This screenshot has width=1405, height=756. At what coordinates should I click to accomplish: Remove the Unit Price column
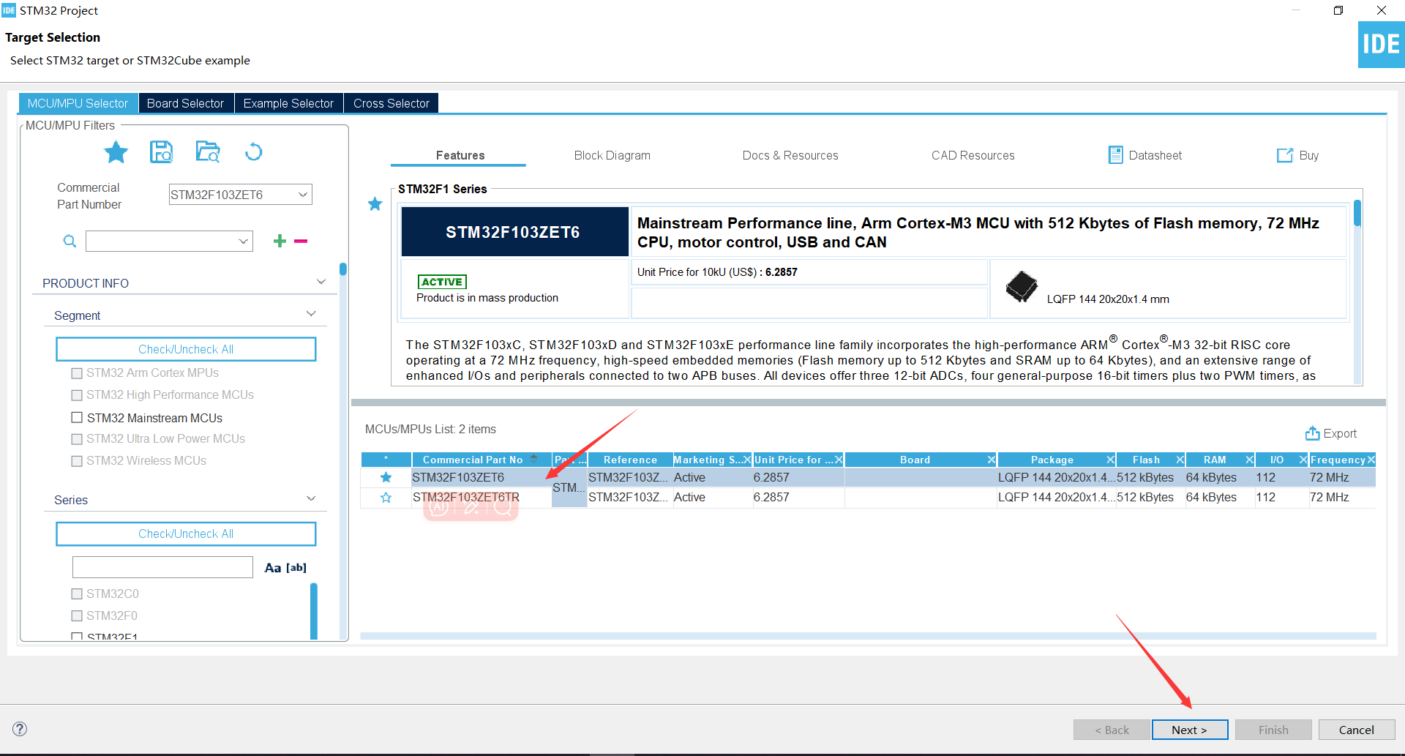tap(839, 460)
